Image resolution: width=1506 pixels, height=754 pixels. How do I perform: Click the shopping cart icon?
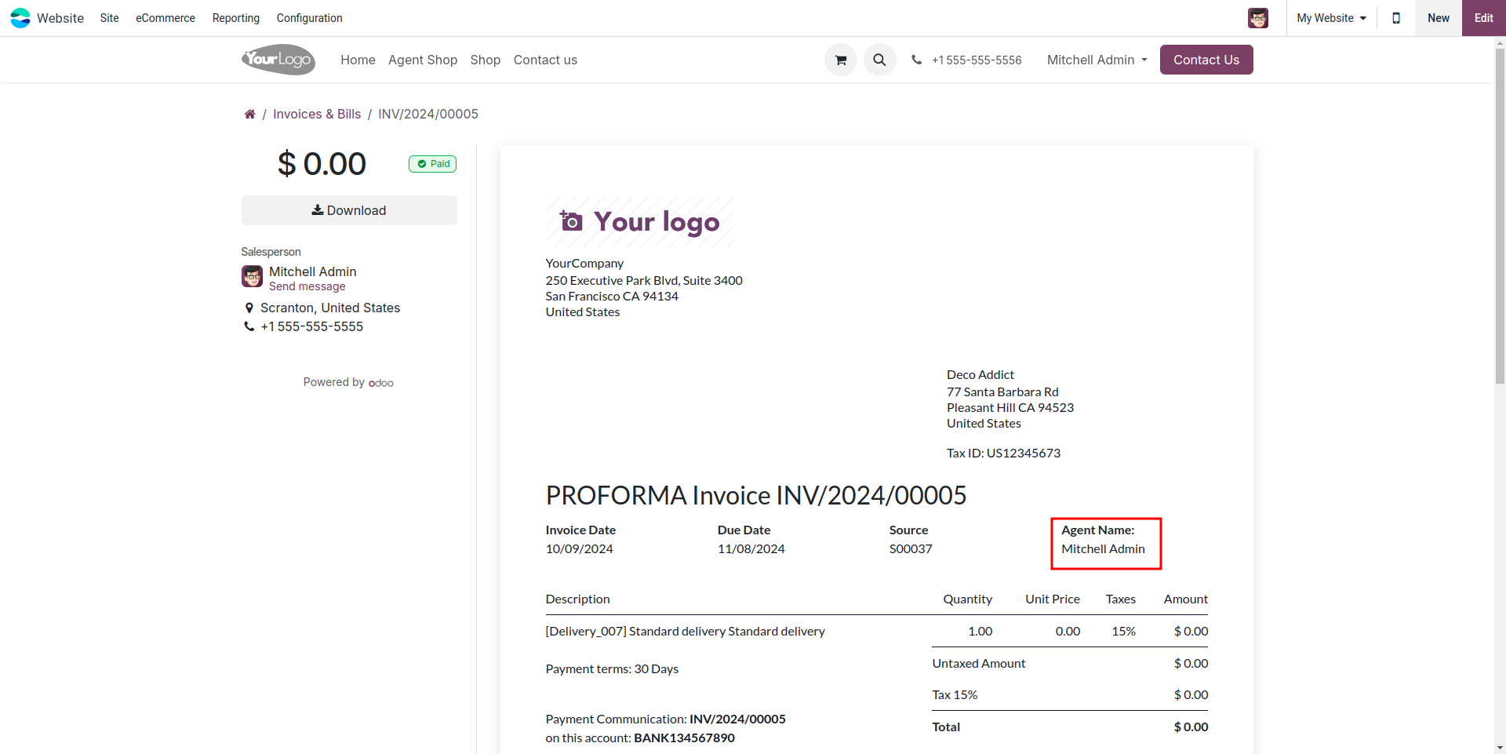point(840,60)
